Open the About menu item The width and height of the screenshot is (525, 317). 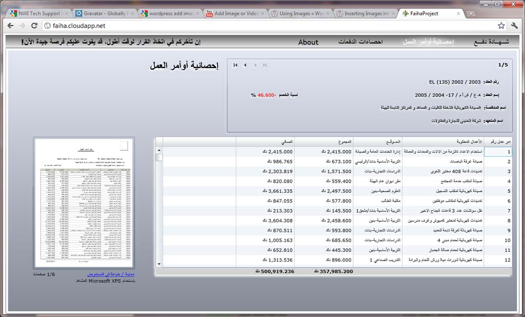click(308, 43)
